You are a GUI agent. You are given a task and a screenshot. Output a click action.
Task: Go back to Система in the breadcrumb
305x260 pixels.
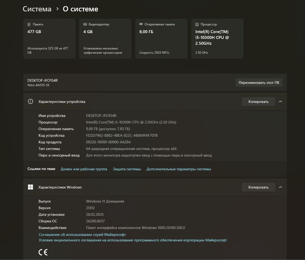37,9
